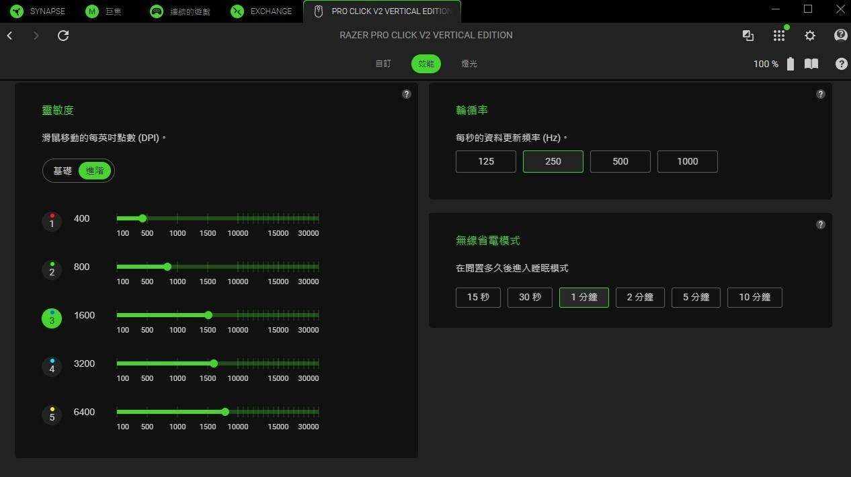Select DPI stage 5 circle
The image size is (851, 477).
52,415
